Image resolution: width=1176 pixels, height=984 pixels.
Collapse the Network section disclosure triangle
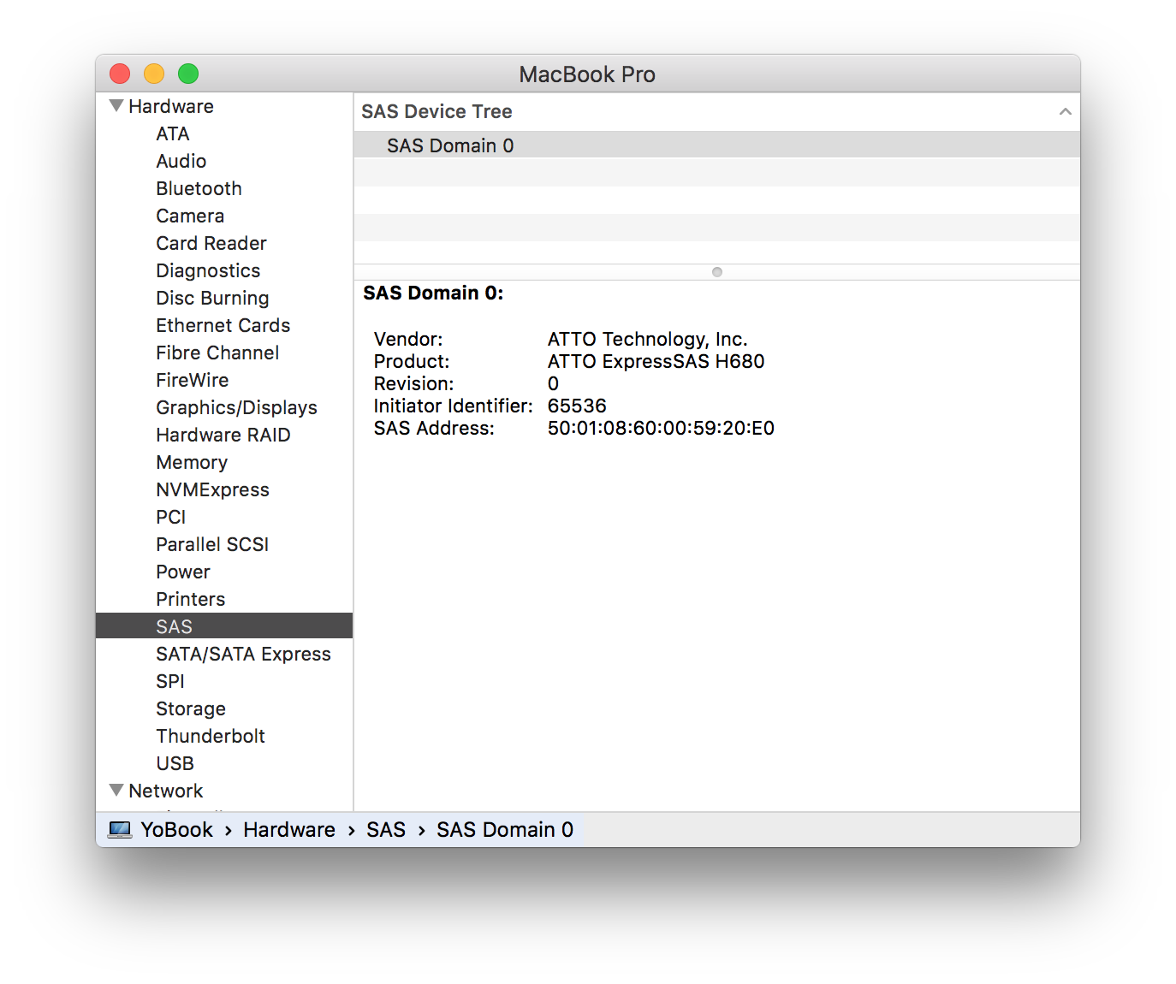(117, 790)
